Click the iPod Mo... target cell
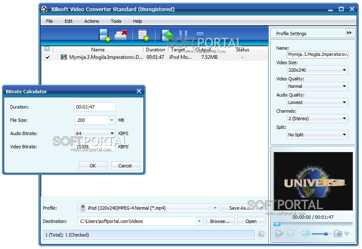 click(180, 57)
